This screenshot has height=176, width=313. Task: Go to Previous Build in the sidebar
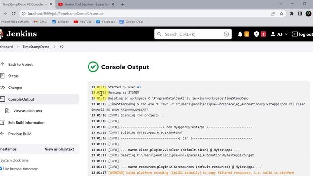click(20, 134)
